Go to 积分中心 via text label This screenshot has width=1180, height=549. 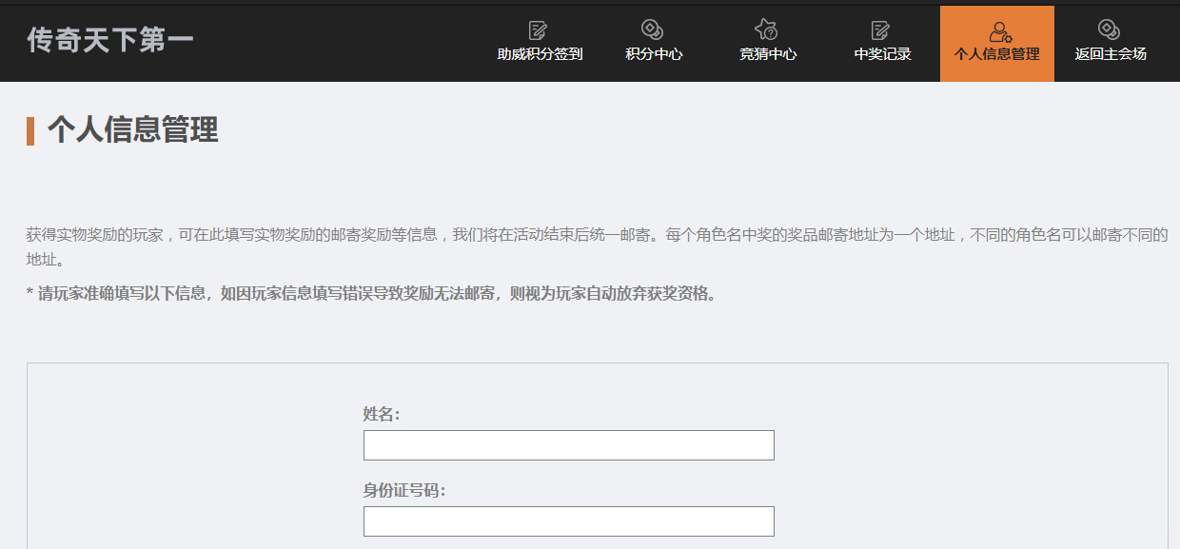654,54
